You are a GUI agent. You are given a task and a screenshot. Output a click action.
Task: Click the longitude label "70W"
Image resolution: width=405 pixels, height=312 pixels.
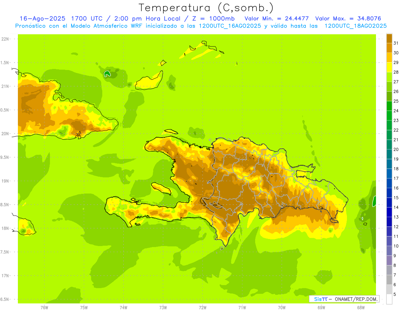pos(281,308)
